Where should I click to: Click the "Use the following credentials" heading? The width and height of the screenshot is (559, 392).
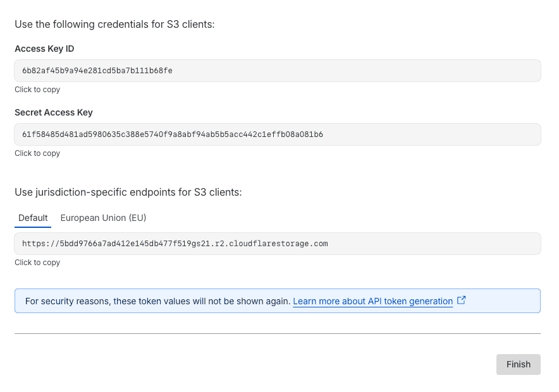point(114,25)
